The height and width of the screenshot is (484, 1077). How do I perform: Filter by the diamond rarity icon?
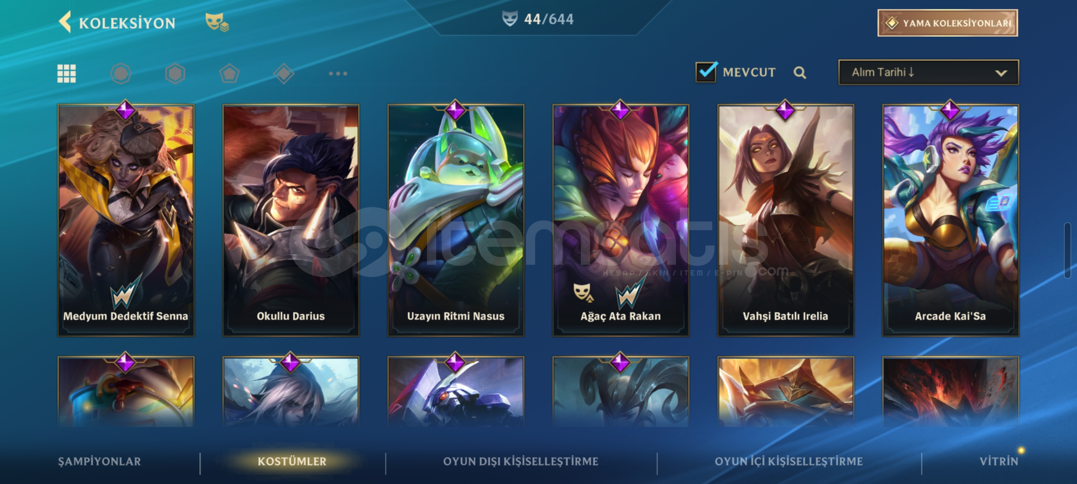[x=284, y=73]
